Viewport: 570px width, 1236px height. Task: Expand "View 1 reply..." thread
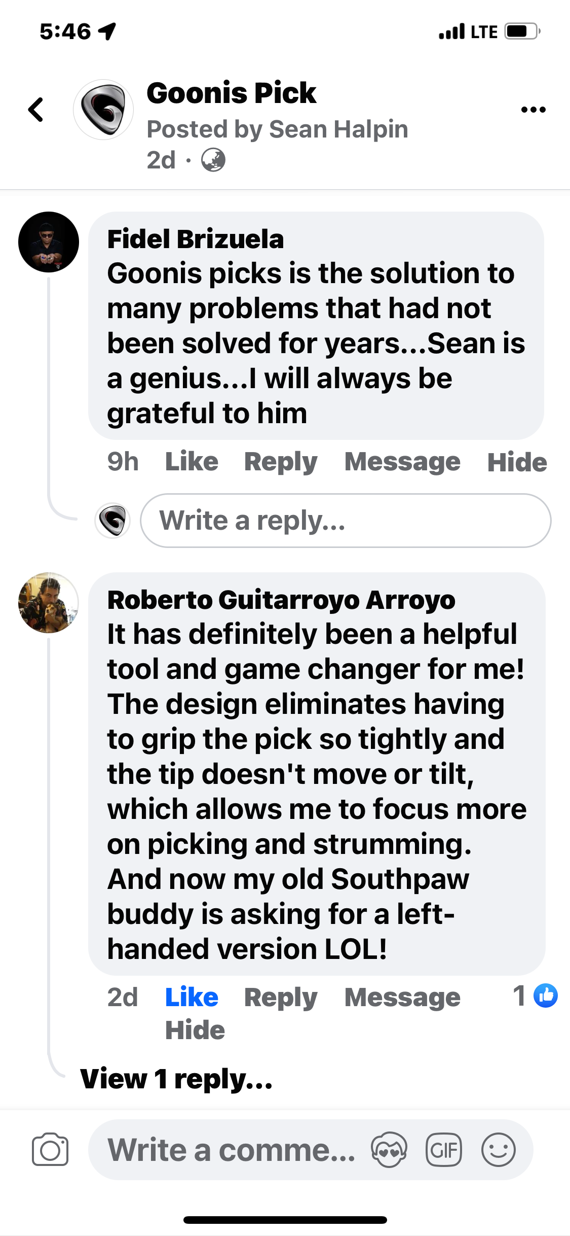tap(176, 1079)
